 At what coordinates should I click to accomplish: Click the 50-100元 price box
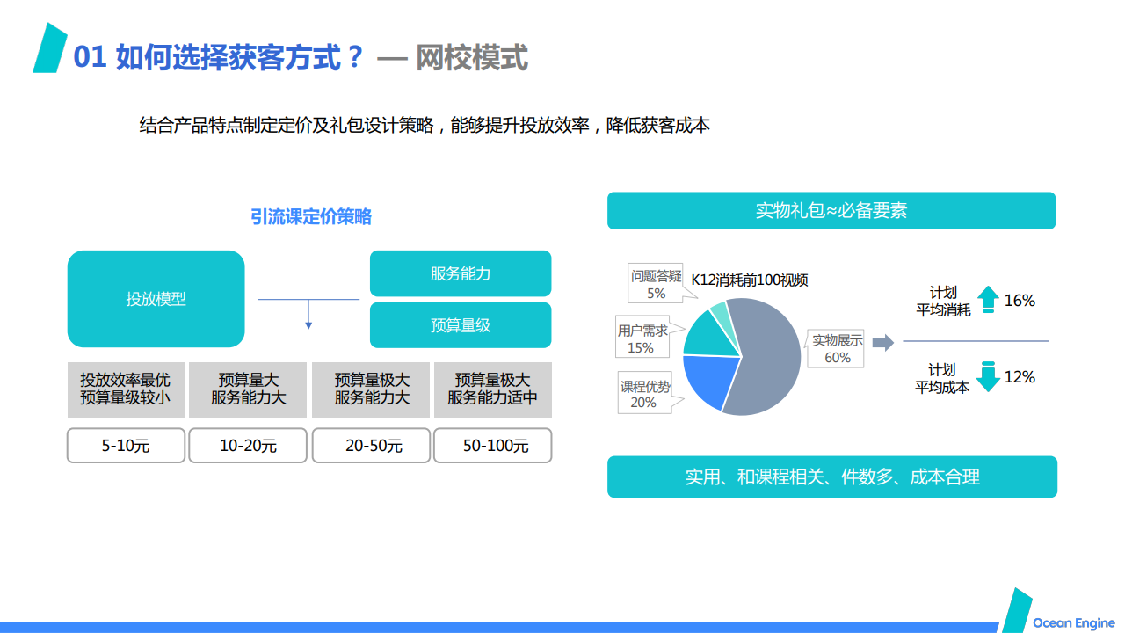(x=493, y=446)
